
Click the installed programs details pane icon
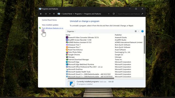tap(71, 84)
